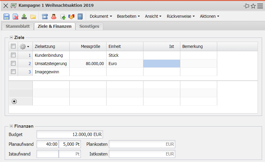Screen dimensions: 265x162
Task: Open the gear settings dropdown in table header
Action: 24,46
